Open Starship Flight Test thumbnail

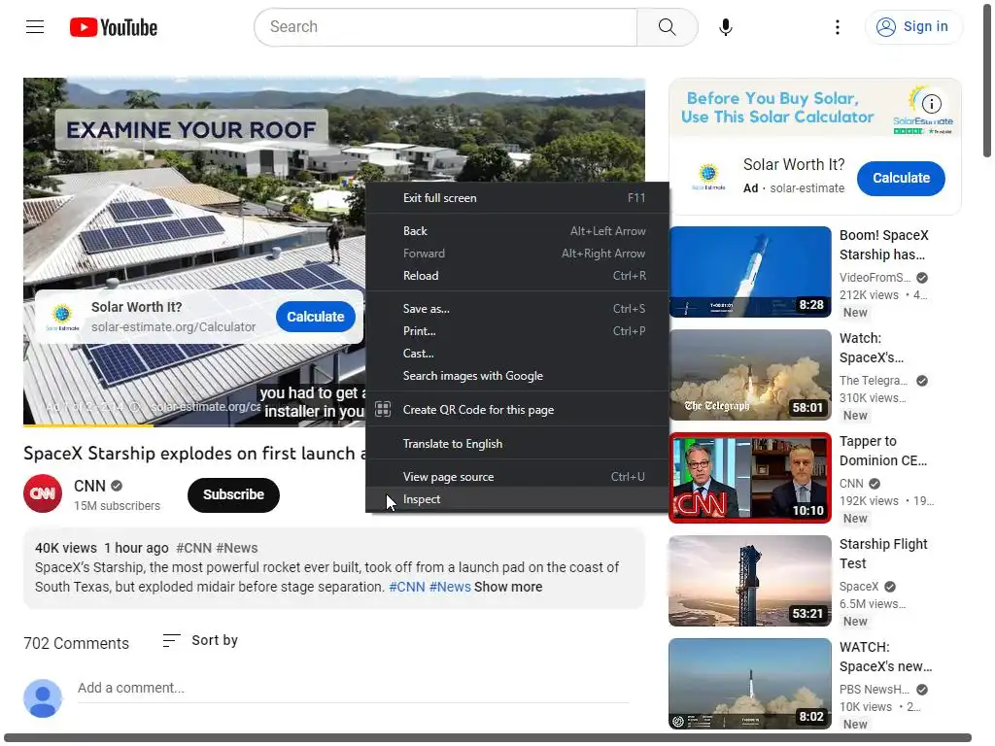(749, 581)
